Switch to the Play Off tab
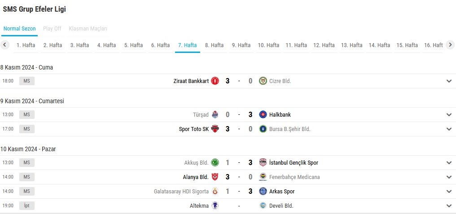The image size is (456, 214). 53,29
